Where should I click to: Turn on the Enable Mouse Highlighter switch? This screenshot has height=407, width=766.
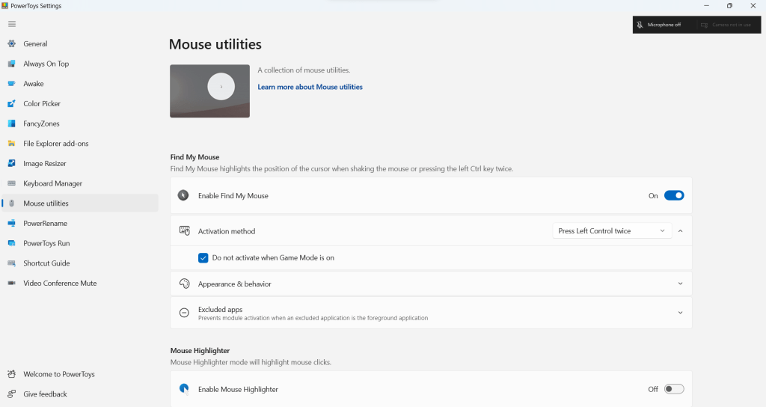coord(674,389)
